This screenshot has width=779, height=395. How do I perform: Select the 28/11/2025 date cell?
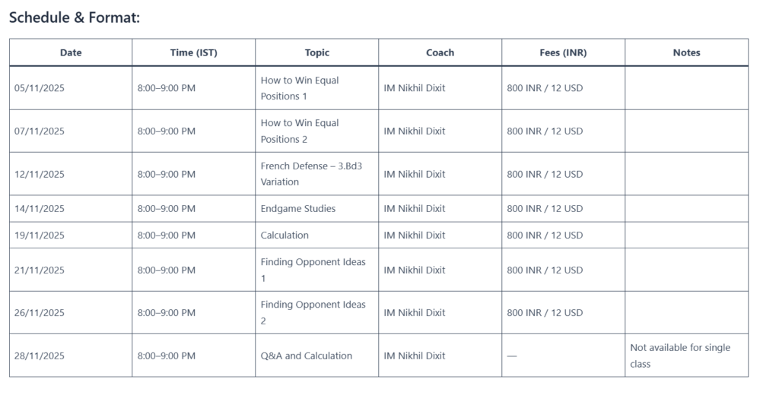coord(40,355)
